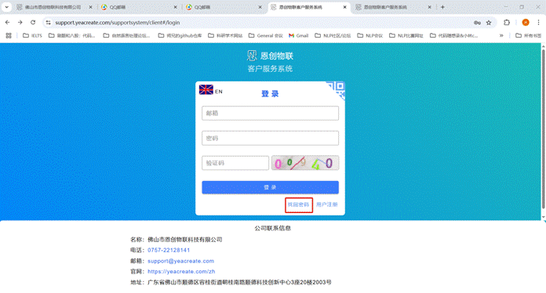
Task: Switch to QR code login corner icon
Action: coord(337,89)
